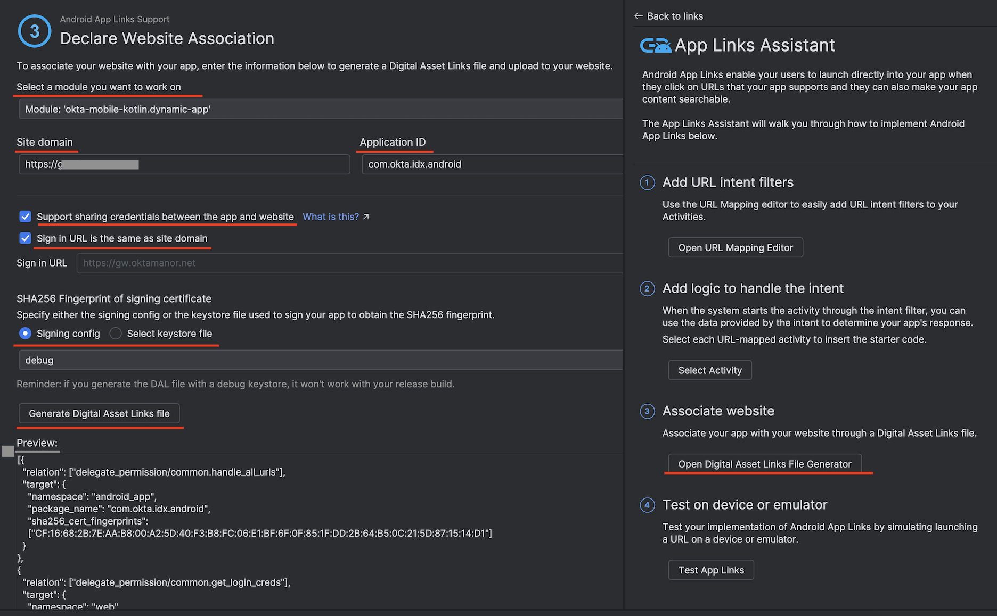Click the Test App Links button
The image size is (997, 616).
710,570
